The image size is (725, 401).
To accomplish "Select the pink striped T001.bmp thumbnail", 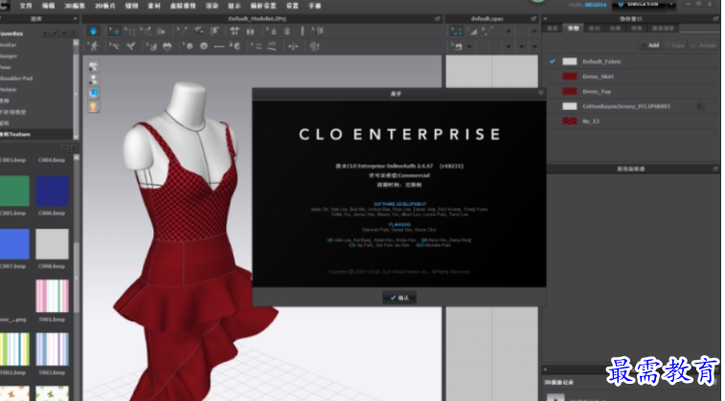I will click(x=53, y=296).
